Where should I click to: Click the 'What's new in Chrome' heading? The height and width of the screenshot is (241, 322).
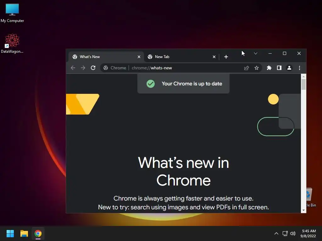click(x=183, y=171)
